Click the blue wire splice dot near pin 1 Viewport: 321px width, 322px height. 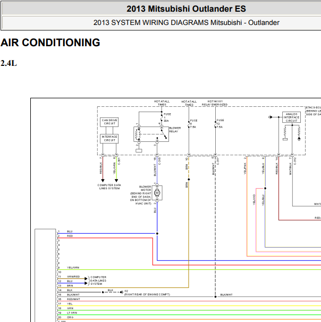[x=157, y=233]
